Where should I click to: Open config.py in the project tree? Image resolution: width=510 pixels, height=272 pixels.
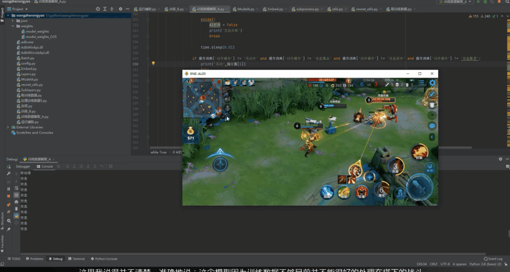pyautogui.click(x=28, y=64)
